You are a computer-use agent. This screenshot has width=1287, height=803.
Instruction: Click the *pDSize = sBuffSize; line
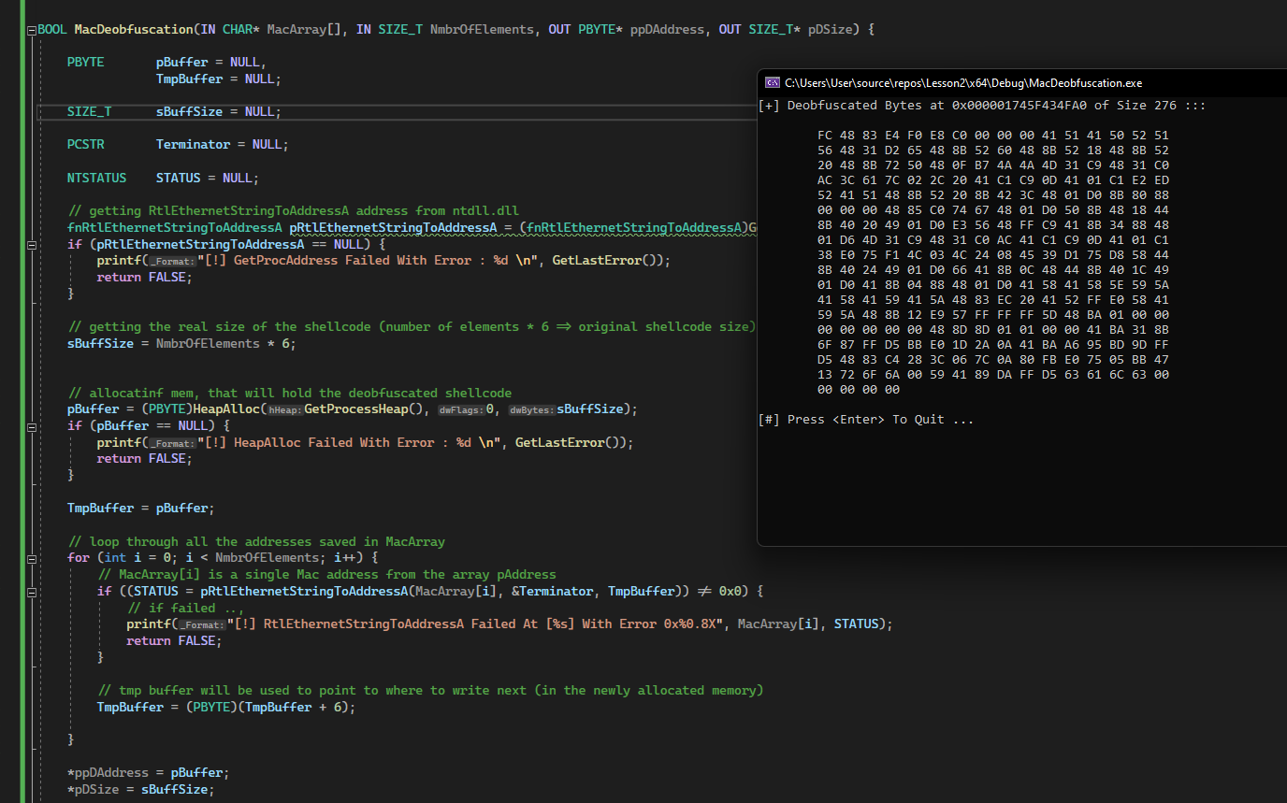pyautogui.click(x=141, y=790)
